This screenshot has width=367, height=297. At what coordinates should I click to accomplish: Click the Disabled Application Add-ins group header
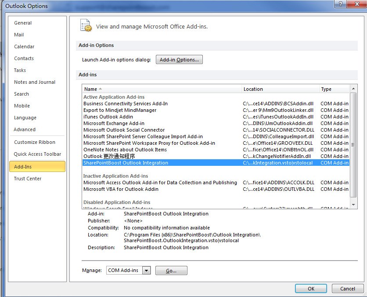(117, 202)
